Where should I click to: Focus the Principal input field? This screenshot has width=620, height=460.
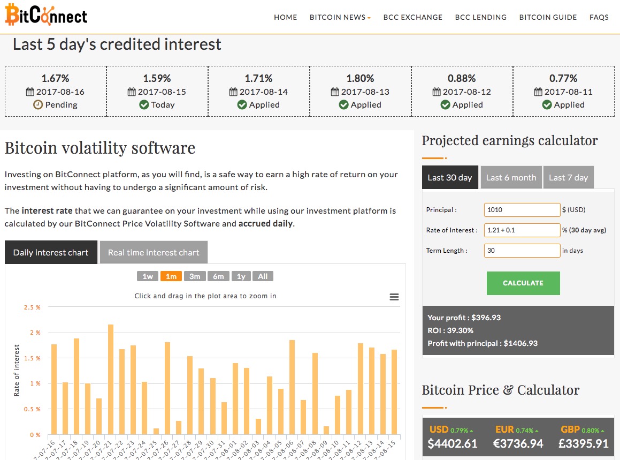(522, 210)
